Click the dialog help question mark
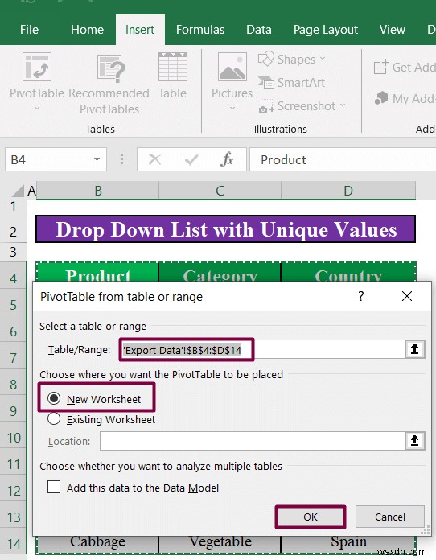436x560 pixels. coord(361,296)
